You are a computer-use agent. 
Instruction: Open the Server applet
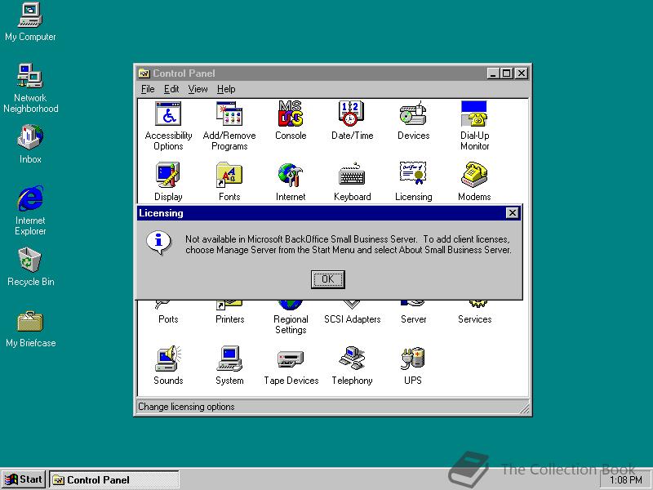(x=413, y=314)
